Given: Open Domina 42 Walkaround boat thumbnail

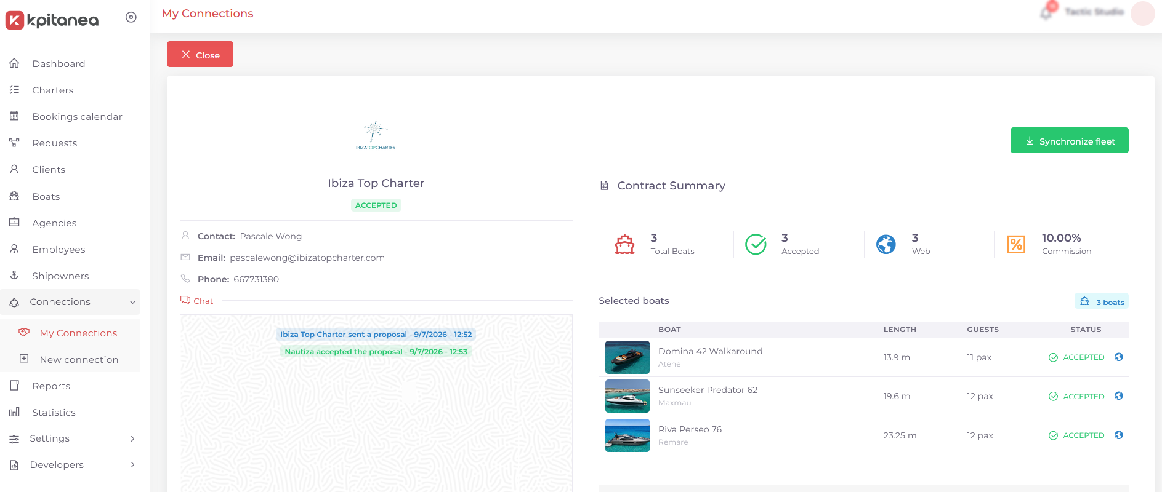Looking at the screenshot, I should (627, 357).
